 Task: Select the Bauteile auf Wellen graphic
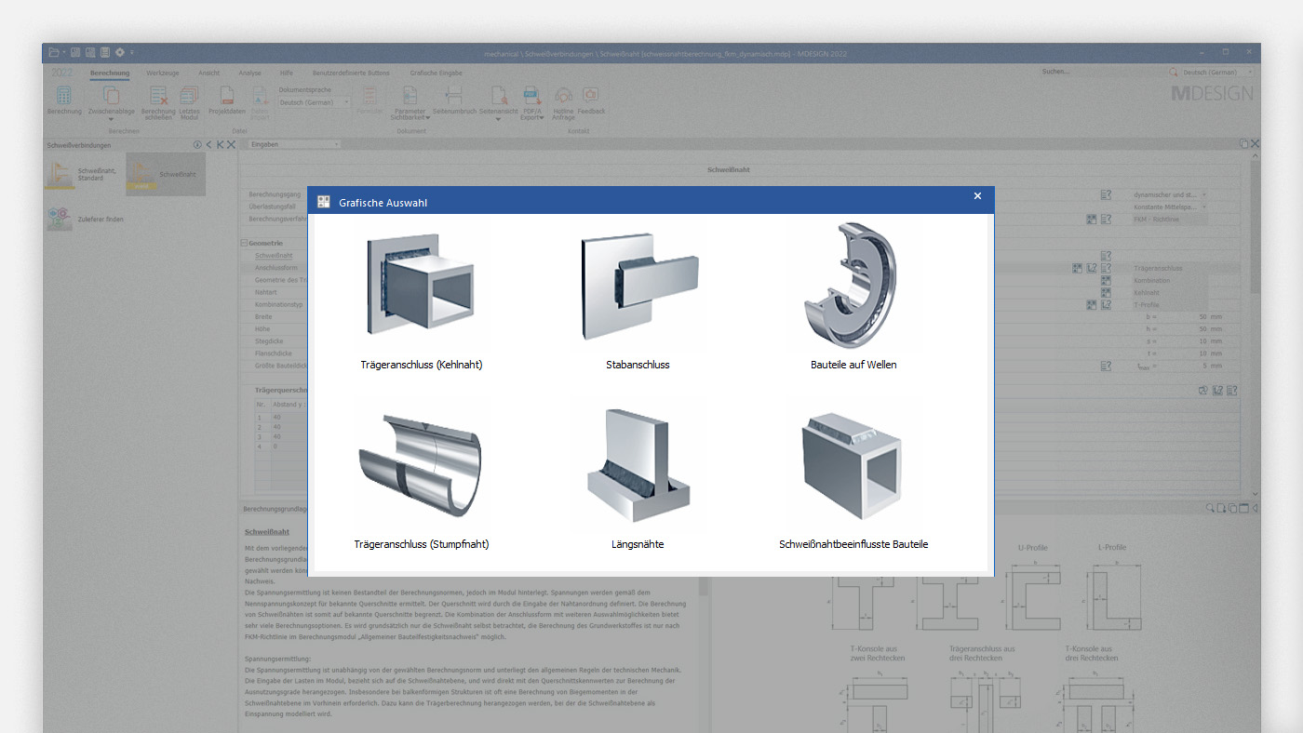[853, 298]
